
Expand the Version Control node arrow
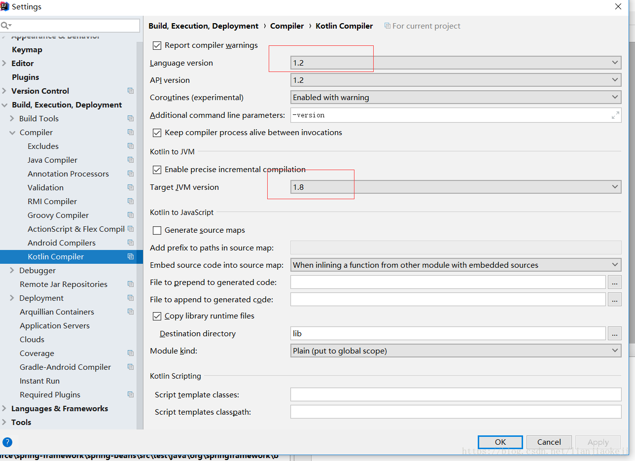tap(4, 91)
